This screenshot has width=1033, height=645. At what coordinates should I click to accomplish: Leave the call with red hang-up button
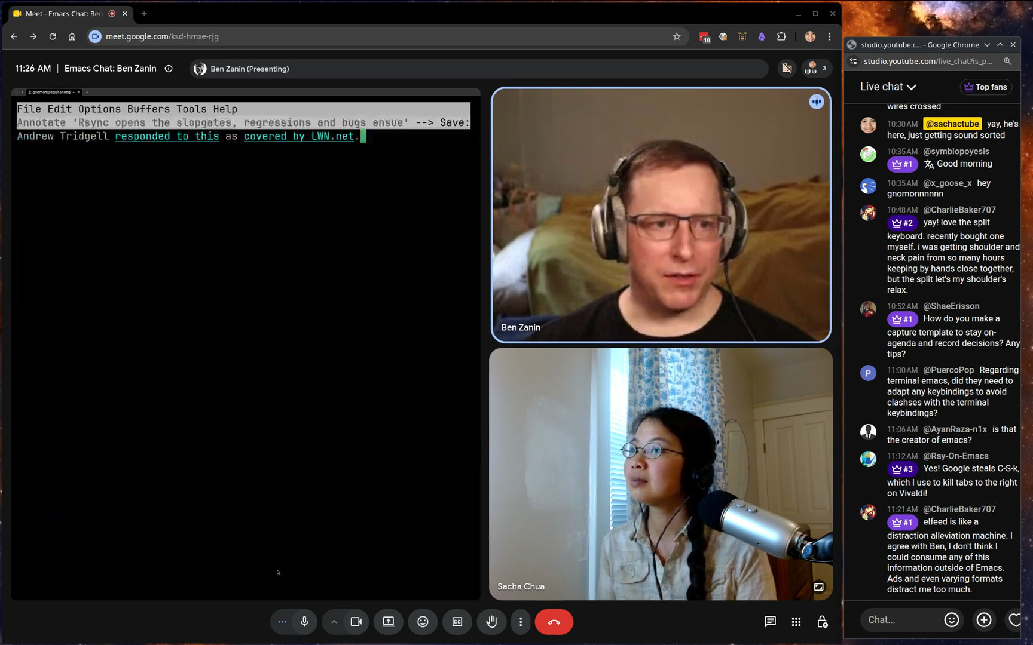coord(554,622)
